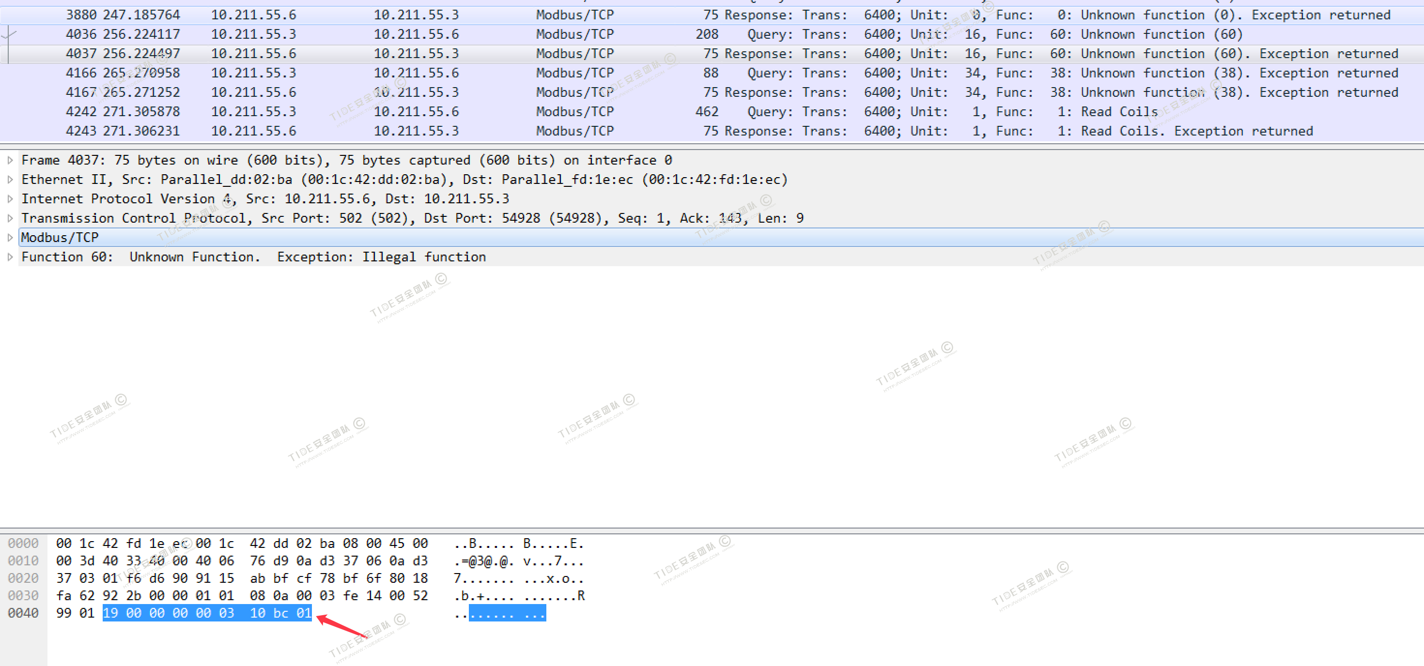
Task: Click the Frame 4037 bytes on wire line
Action: pos(346,160)
